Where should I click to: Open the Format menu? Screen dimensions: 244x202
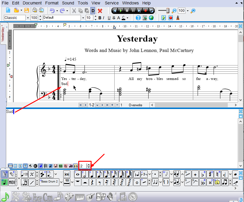(x=52, y=3)
